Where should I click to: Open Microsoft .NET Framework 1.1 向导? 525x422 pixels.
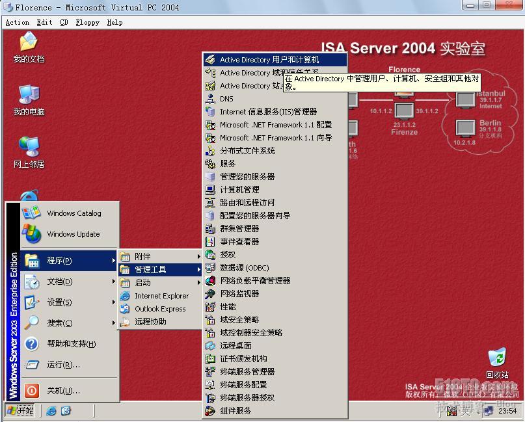click(275, 138)
